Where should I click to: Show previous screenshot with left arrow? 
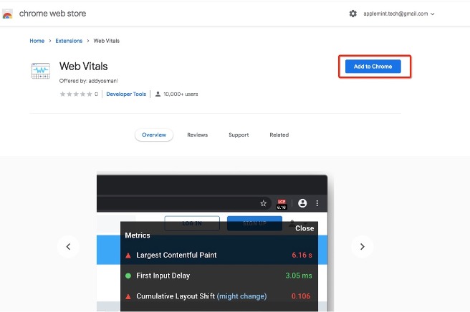[x=68, y=246]
